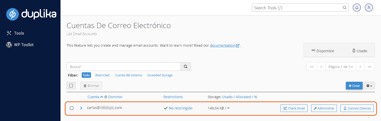Open the Página 1 de 1 dropdown

(340, 67)
